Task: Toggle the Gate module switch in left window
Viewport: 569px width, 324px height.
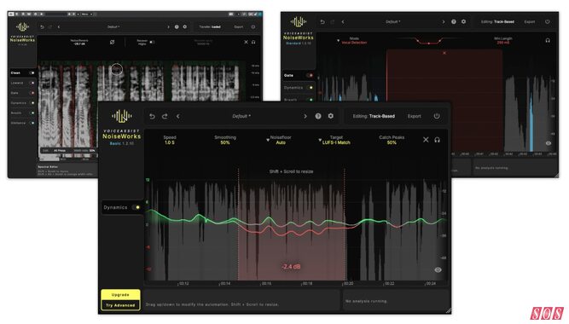Action: point(32,93)
